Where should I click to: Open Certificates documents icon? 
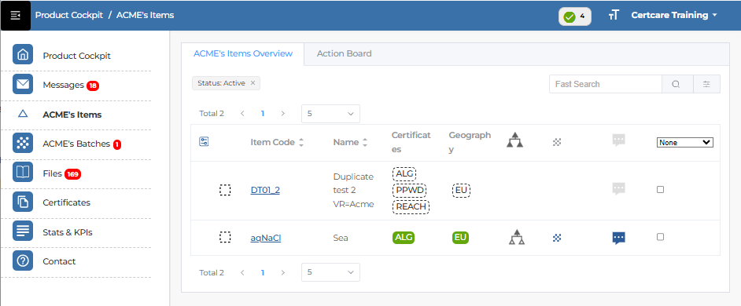click(23, 202)
